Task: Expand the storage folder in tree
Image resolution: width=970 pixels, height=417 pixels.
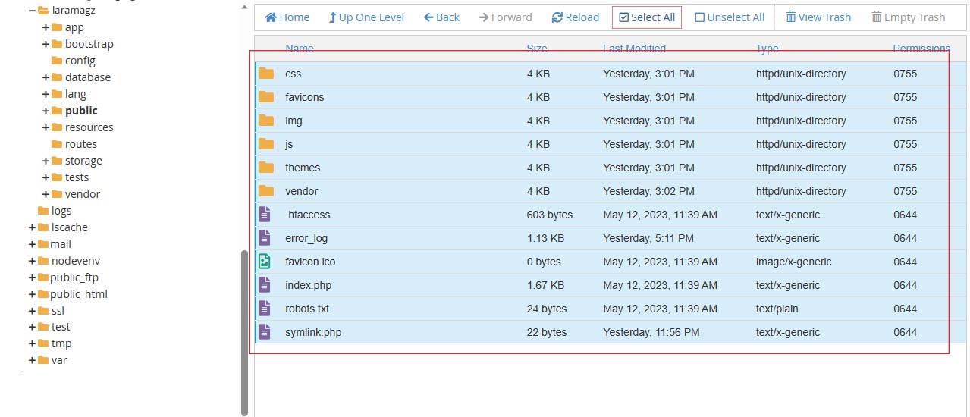Action: click(x=46, y=161)
